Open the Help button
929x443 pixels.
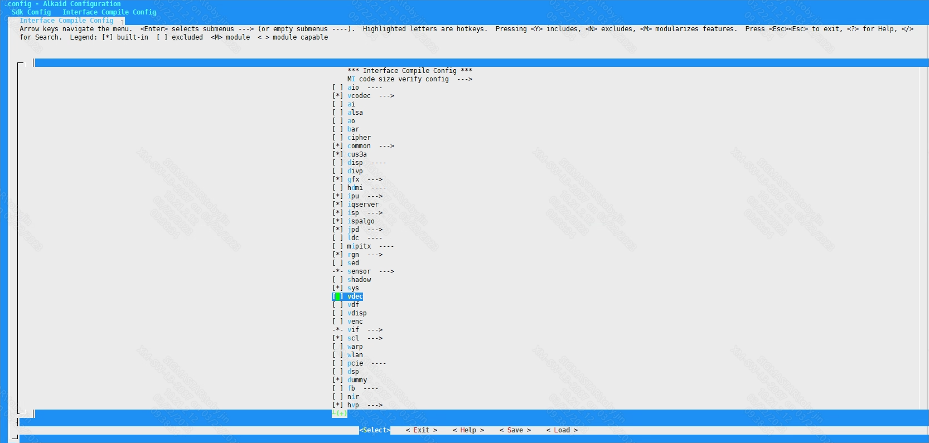tap(468, 430)
